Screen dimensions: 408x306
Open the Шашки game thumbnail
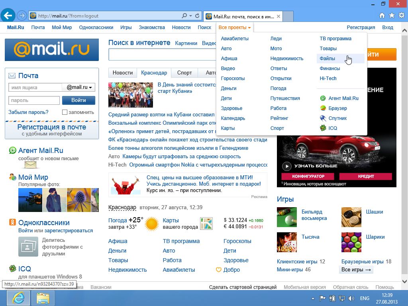coord(351,217)
